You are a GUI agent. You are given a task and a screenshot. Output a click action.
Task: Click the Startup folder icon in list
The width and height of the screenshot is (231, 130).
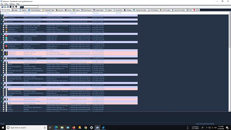[x=2, y=50]
